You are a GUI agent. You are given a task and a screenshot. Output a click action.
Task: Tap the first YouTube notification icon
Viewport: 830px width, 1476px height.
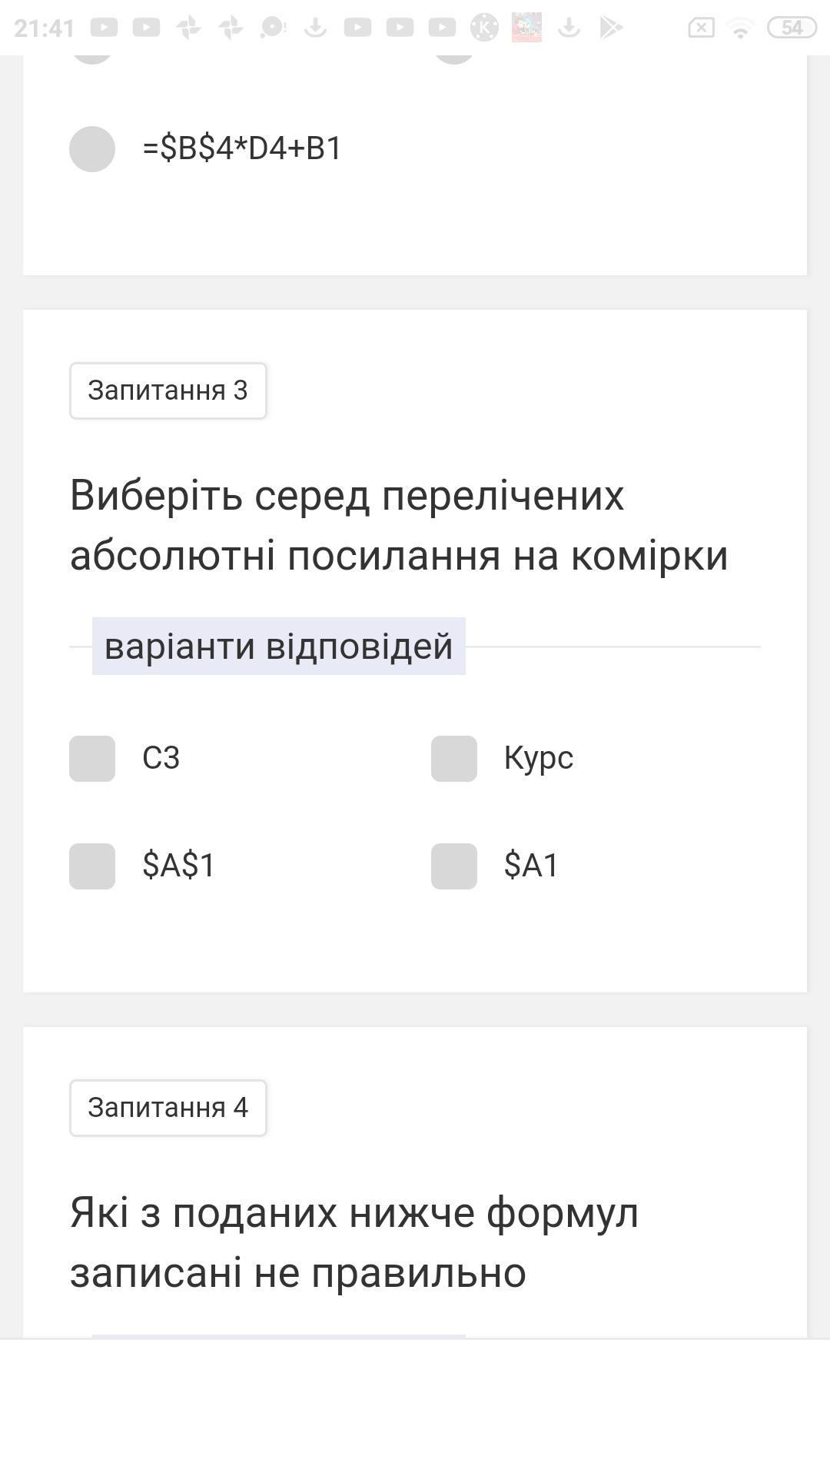104,28
